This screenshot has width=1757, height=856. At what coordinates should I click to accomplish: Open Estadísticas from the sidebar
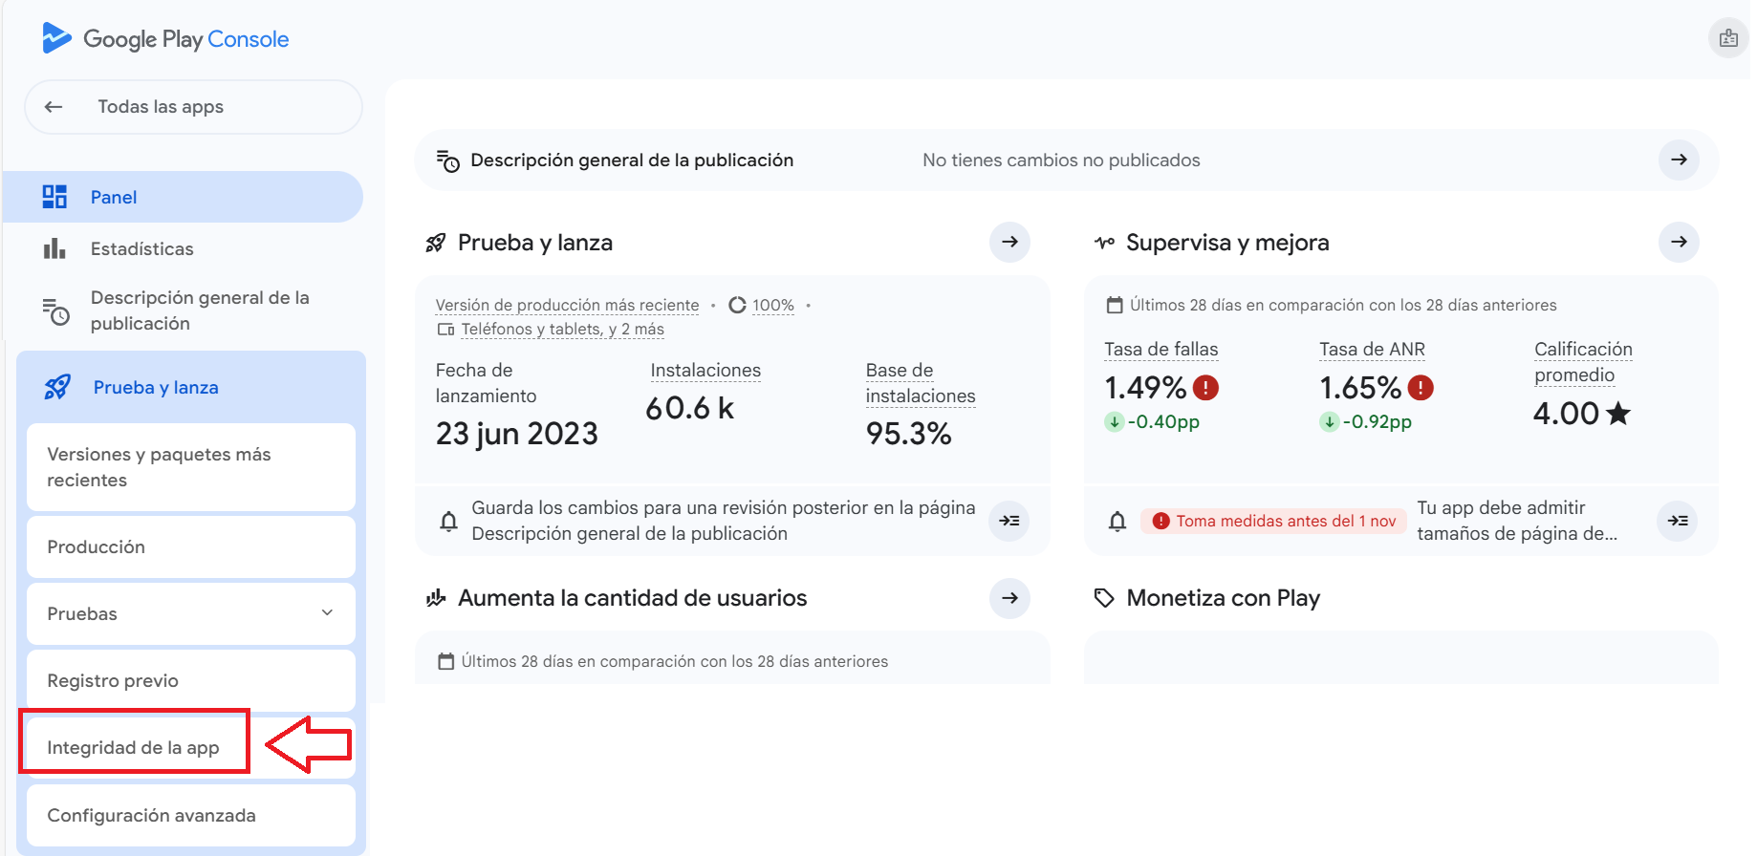pos(141,249)
